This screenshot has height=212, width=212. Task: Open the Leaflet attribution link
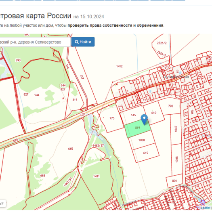206,208
